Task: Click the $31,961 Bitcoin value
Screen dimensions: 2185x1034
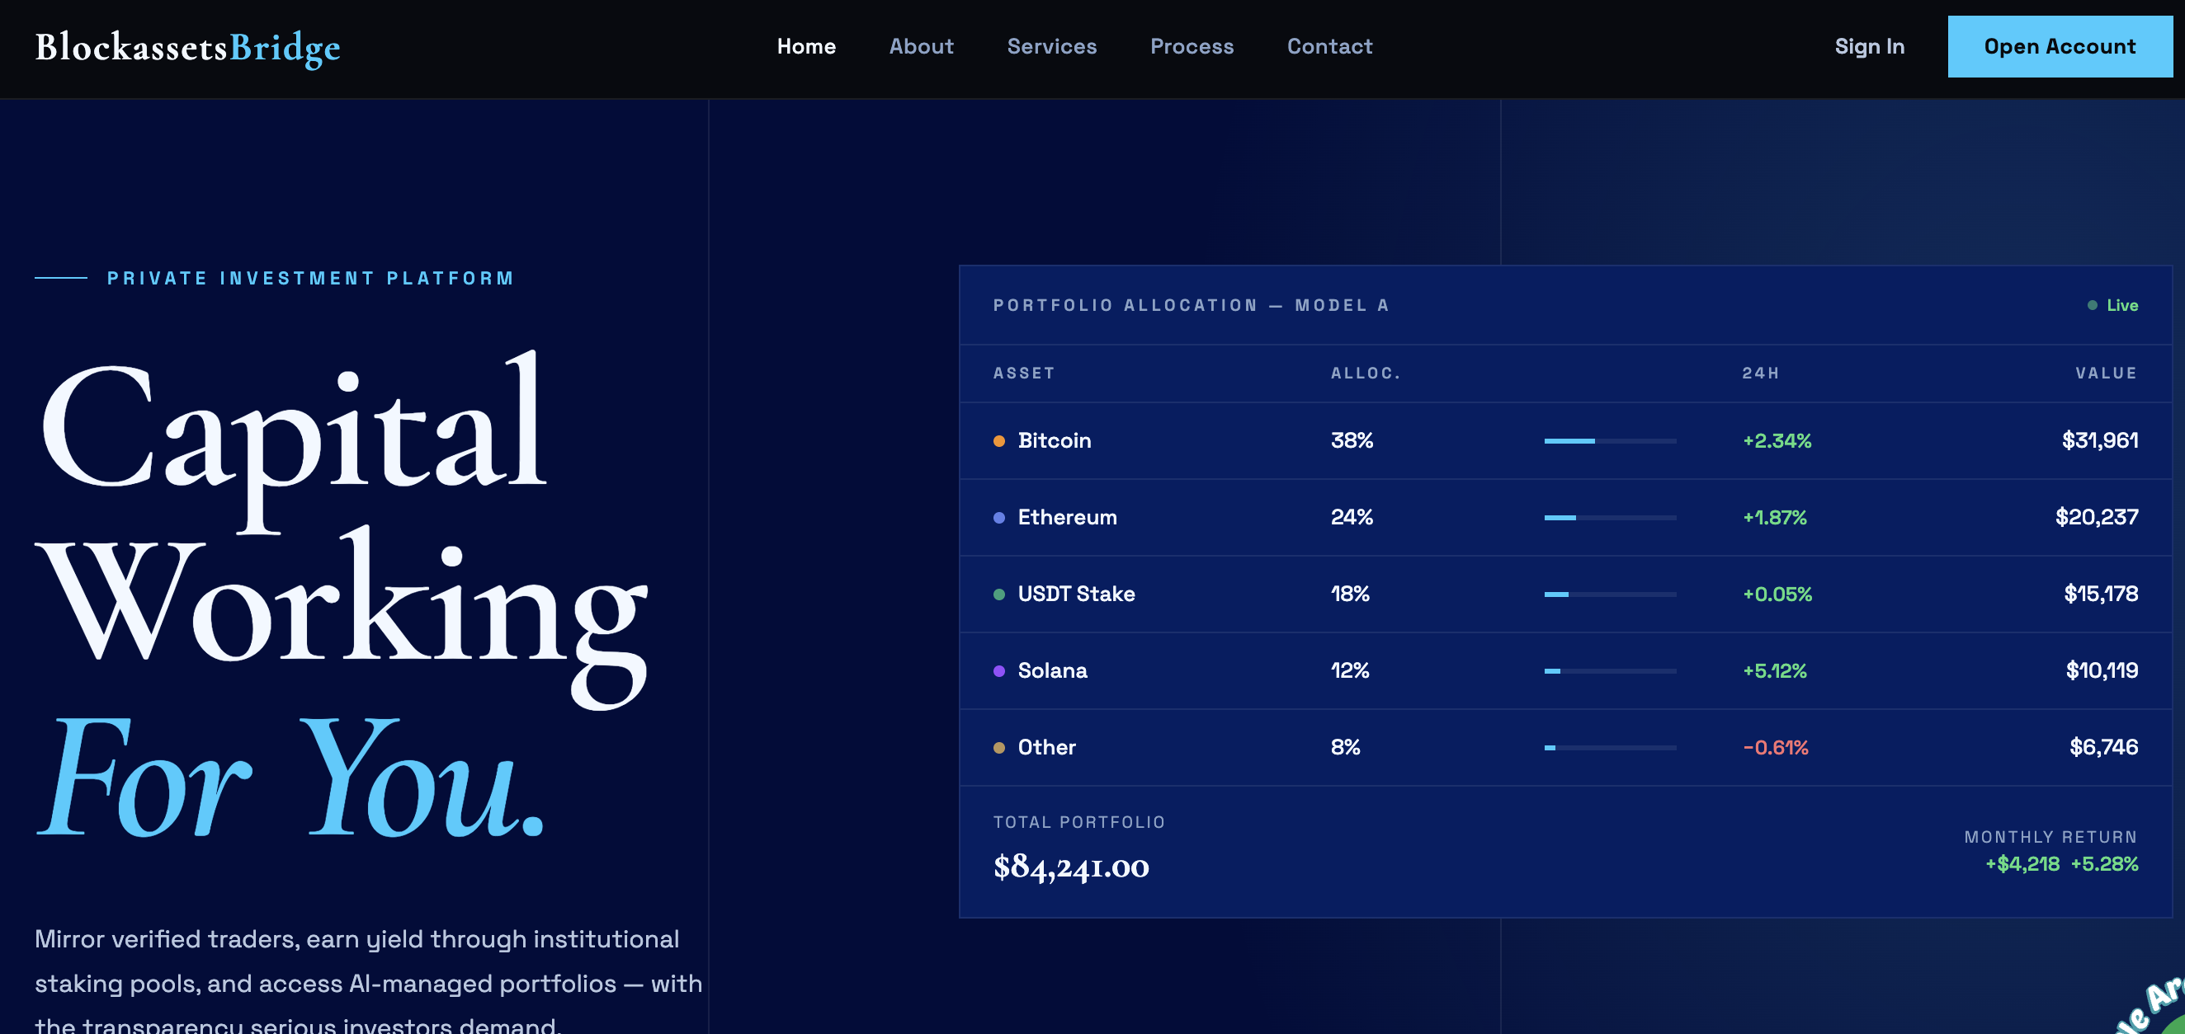Action: [2100, 440]
